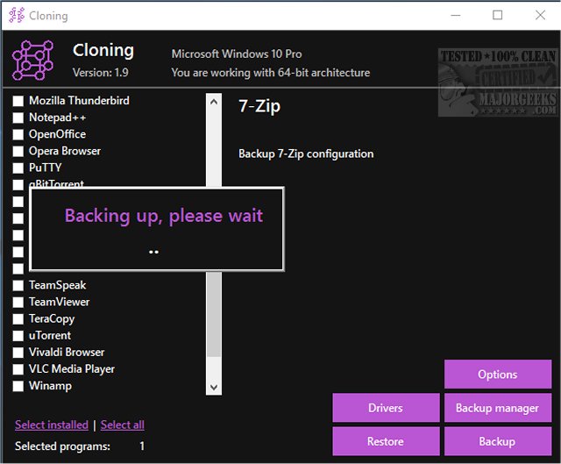Click the Microsoft Windows 10 Pro text
The image size is (561, 464).
click(x=237, y=54)
